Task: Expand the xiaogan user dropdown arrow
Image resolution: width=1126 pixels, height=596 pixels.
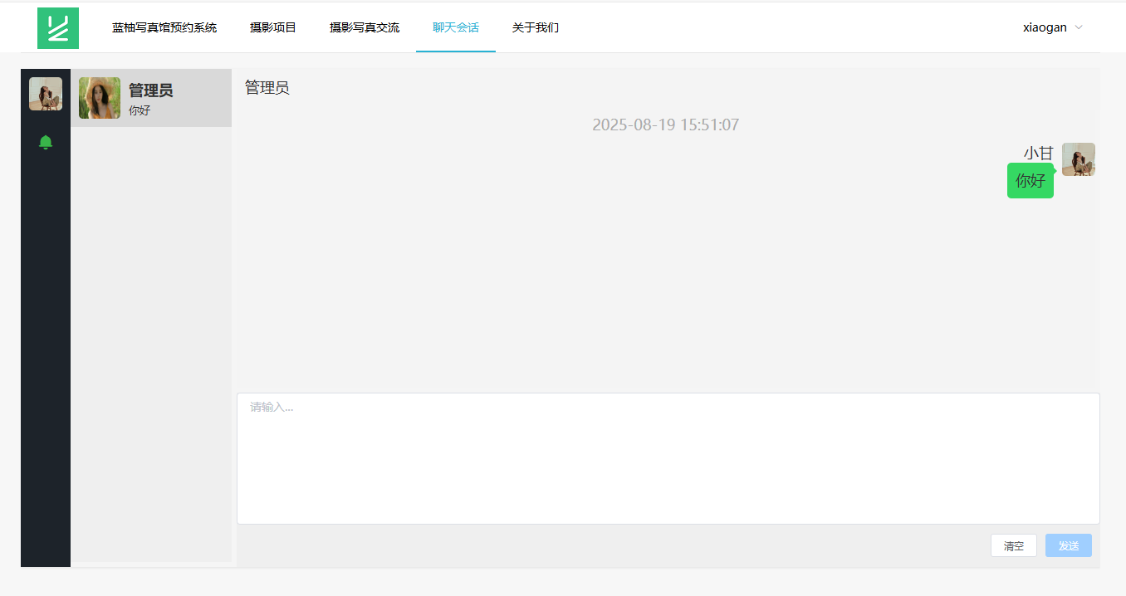Action: click(x=1079, y=27)
